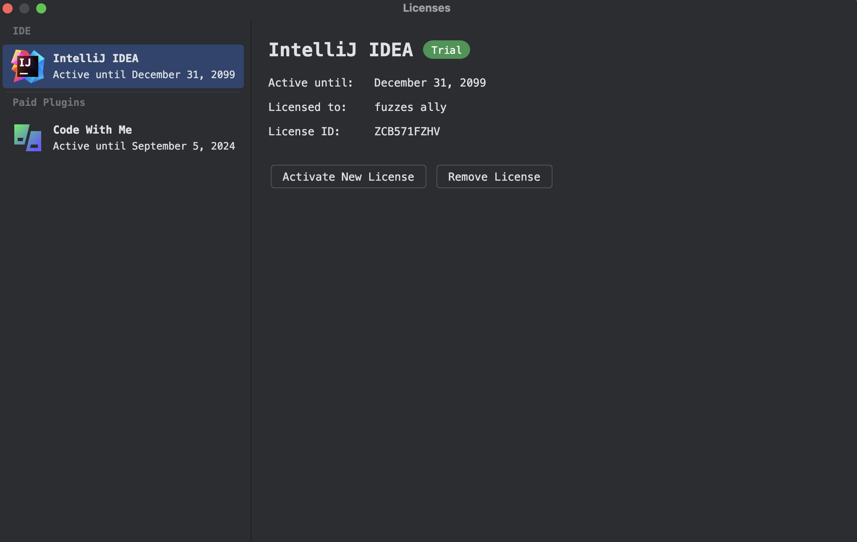This screenshot has height=542, width=857.
Task: Close the Licenses window with red button
Action: tap(8, 8)
